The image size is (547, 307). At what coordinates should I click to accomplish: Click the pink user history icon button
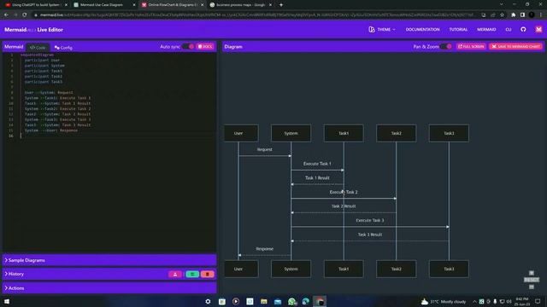pos(175,275)
